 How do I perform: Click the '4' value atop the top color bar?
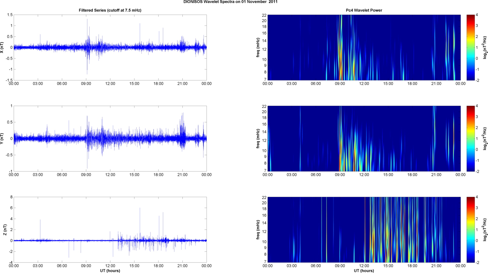[477, 15]
